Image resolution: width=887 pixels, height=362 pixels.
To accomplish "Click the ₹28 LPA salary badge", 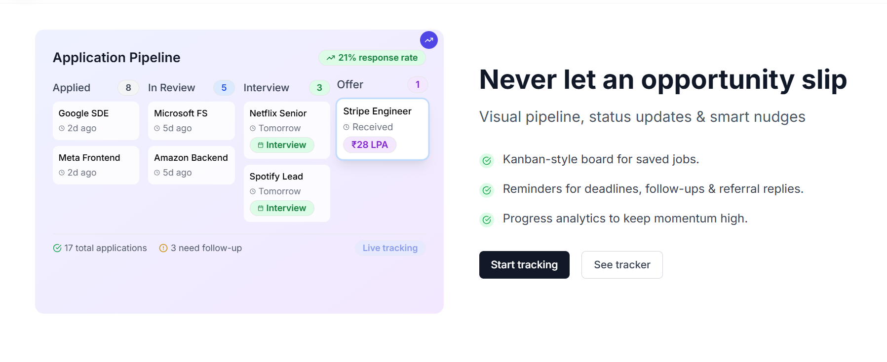I will pyautogui.click(x=370, y=145).
